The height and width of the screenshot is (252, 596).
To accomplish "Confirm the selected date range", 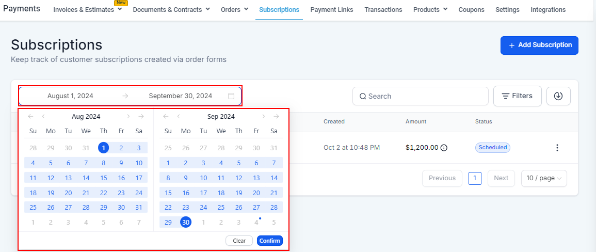I will 270,241.
